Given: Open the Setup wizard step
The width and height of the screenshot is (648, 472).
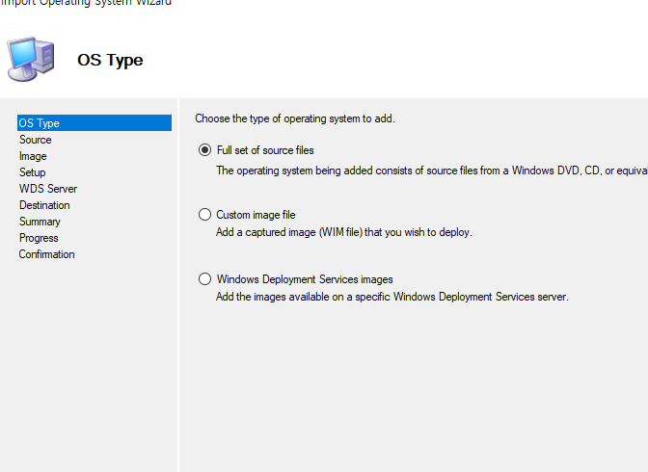Looking at the screenshot, I should (x=32, y=172).
